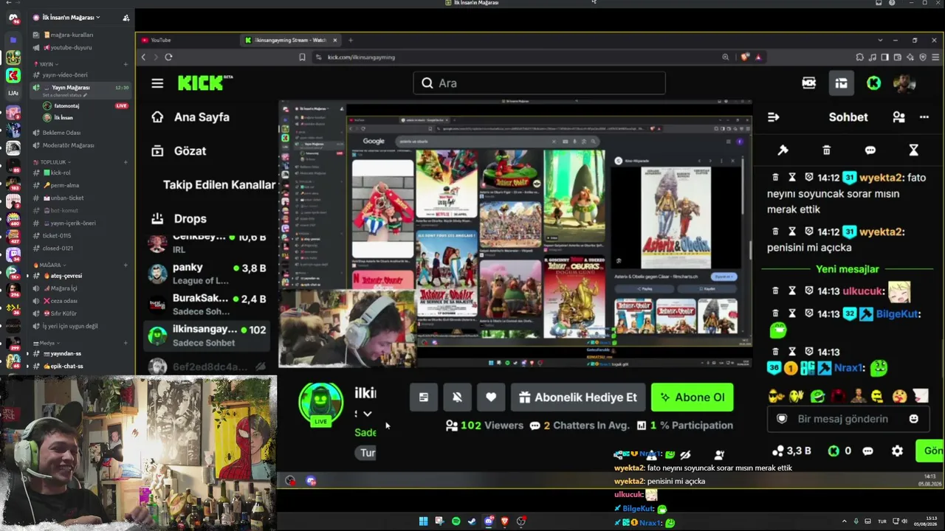Open the Brave browser taskbar icon
This screenshot has width=945, height=531.
tap(505, 521)
